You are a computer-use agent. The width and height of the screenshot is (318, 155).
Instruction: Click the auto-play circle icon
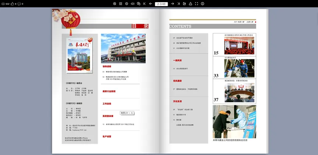[127, 4]
